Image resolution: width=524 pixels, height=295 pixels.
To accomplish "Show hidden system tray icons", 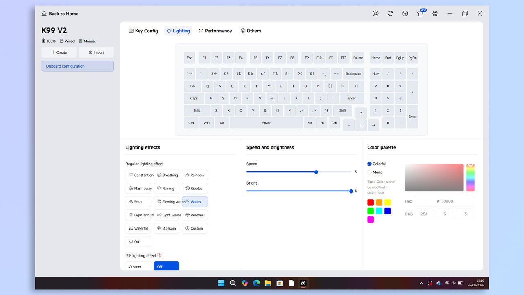I will click(x=422, y=283).
